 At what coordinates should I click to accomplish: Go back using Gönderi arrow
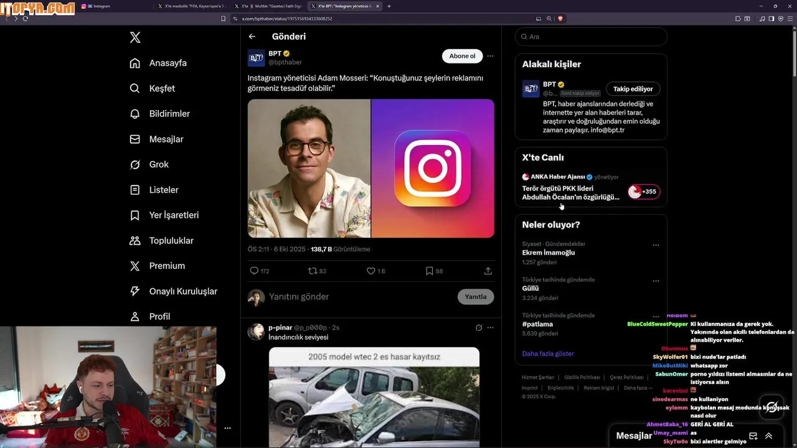tap(252, 37)
